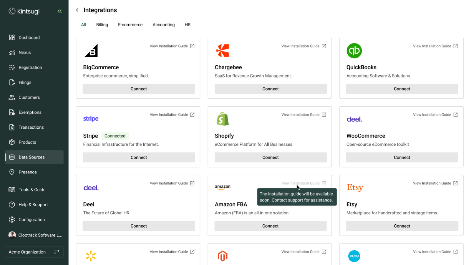Switch to the HR tab

pos(188,25)
